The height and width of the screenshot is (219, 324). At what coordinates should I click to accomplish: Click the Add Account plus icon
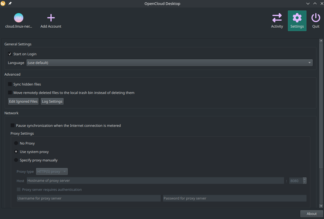pyautogui.click(x=51, y=18)
